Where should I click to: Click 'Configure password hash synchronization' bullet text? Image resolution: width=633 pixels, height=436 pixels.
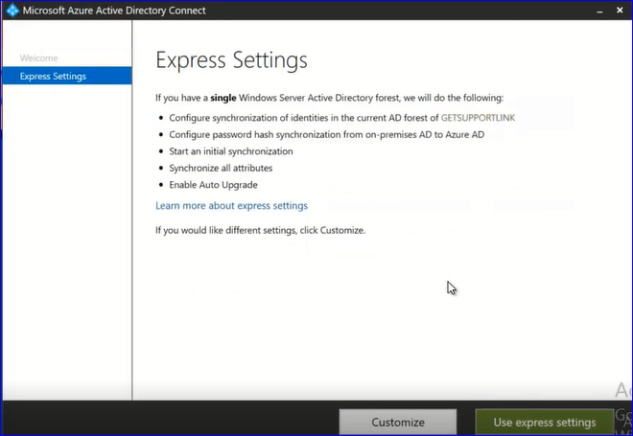(327, 135)
